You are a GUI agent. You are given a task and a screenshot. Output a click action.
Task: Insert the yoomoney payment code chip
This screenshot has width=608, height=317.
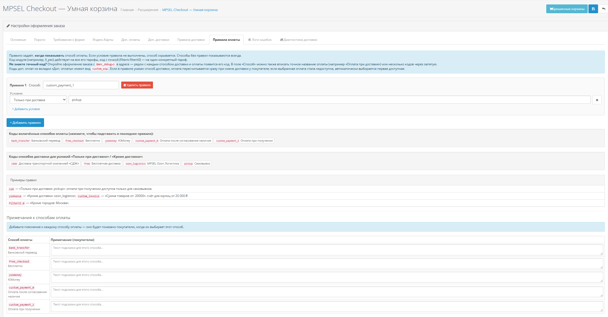click(x=117, y=141)
